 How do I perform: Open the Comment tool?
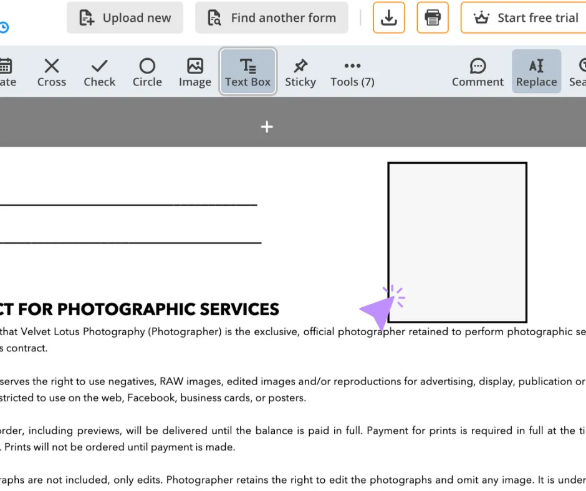478,70
